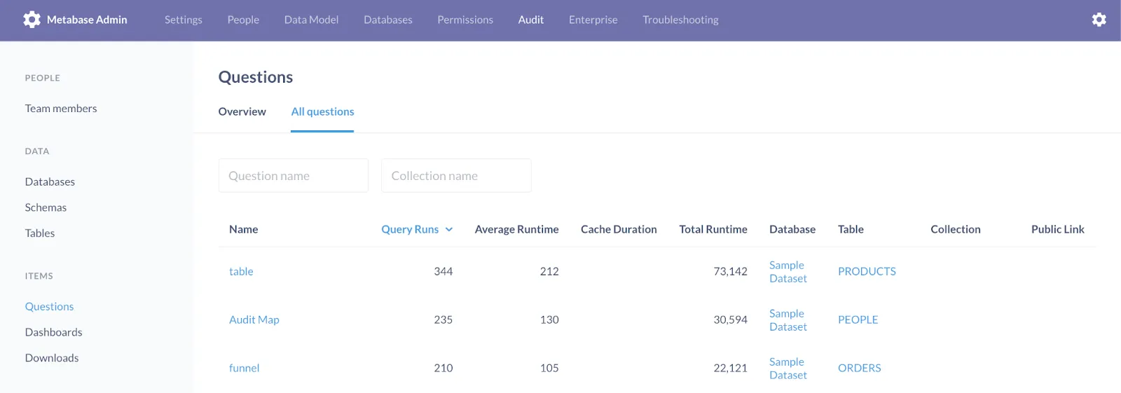Screen dimensions: 1121x393
Task: Open Schemas under the Data sidebar
Action: pos(46,207)
